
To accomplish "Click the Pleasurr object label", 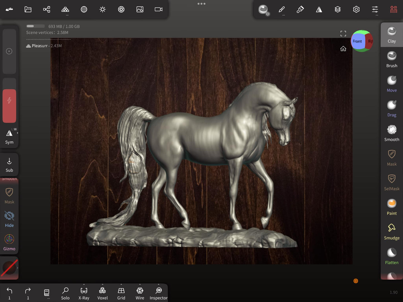I will click(40, 46).
